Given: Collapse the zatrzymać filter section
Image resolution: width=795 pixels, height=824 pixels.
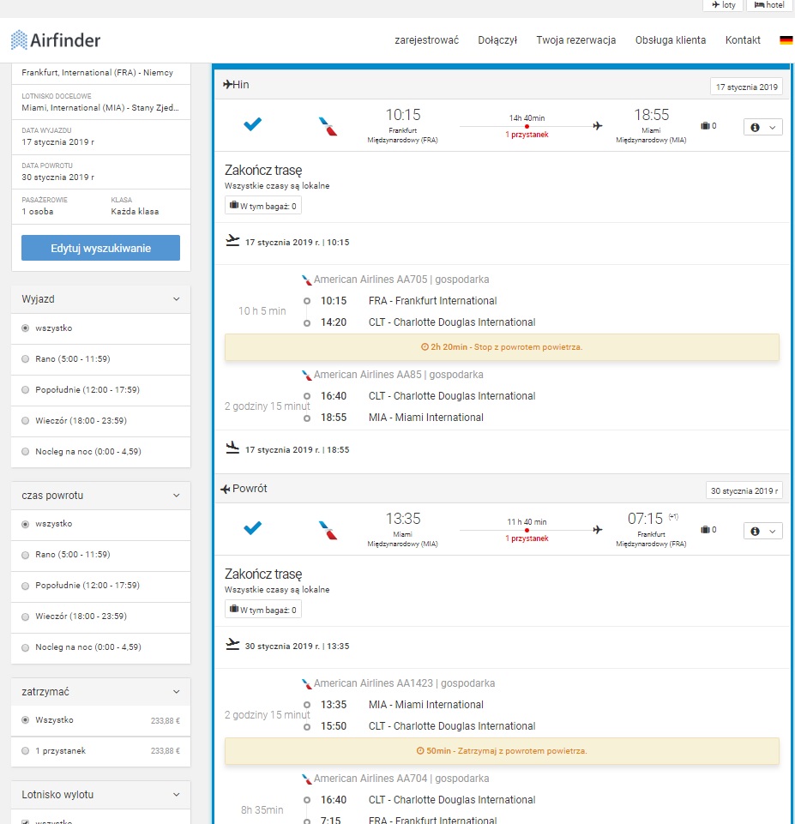Looking at the screenshot, I should click(x=177, y=692).
